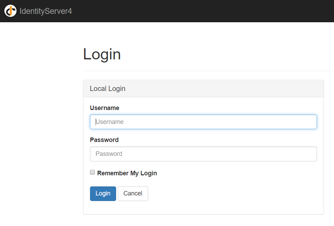Image resolution: width=334 pixels, height=226 pixels.
Task: Dismiss the login form via Cancel
Action: [133, 194]
